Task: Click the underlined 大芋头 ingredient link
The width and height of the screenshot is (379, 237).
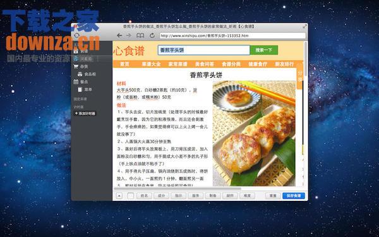Action: point(123,90)
